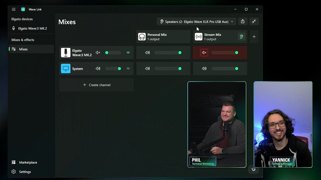This screenshot has height=180, width=321.
Task: Adjust Elgato Wave:3 MK.2 Stream Mix volume slider
Action: point(225,53)
